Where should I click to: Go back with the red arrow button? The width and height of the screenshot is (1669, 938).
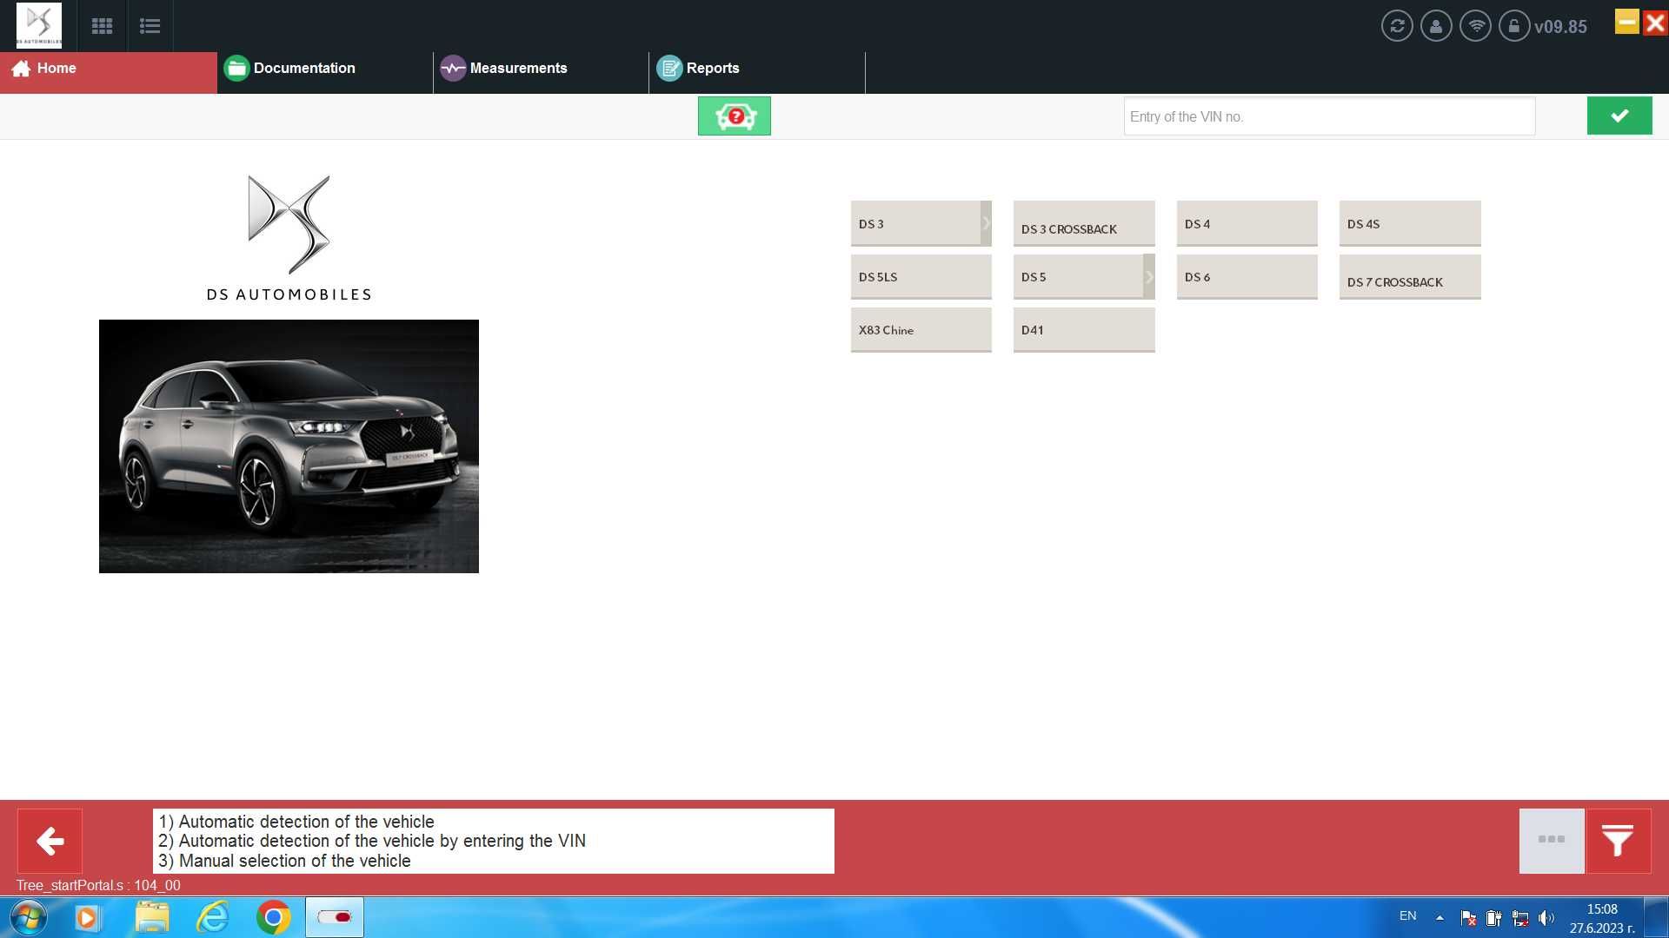tap(50, 841)
